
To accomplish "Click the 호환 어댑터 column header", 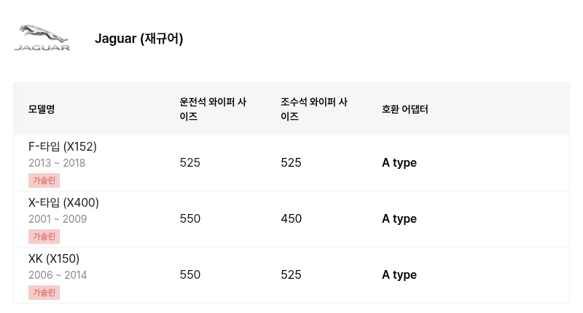I will pyautogui.click(x=405, y=109).
